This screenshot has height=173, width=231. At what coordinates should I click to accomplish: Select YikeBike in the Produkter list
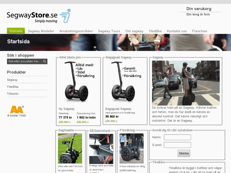coord(13,87)
